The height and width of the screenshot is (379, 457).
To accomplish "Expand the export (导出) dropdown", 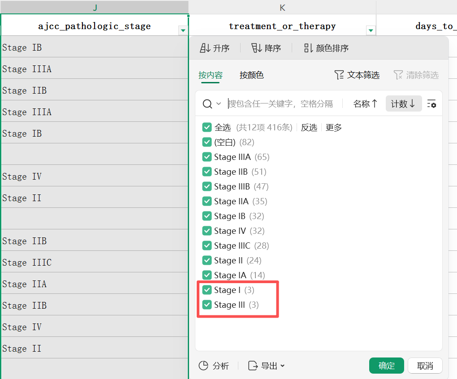I will pos(282,366).
